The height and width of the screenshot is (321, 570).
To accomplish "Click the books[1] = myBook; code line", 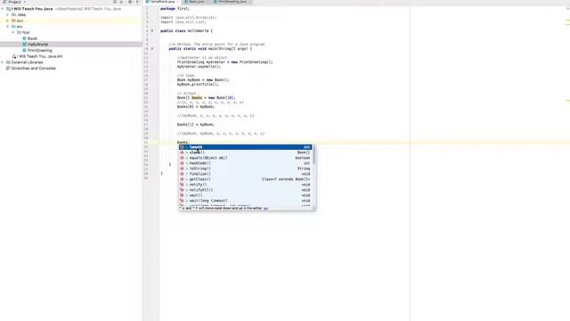I will tap(196, 125).
